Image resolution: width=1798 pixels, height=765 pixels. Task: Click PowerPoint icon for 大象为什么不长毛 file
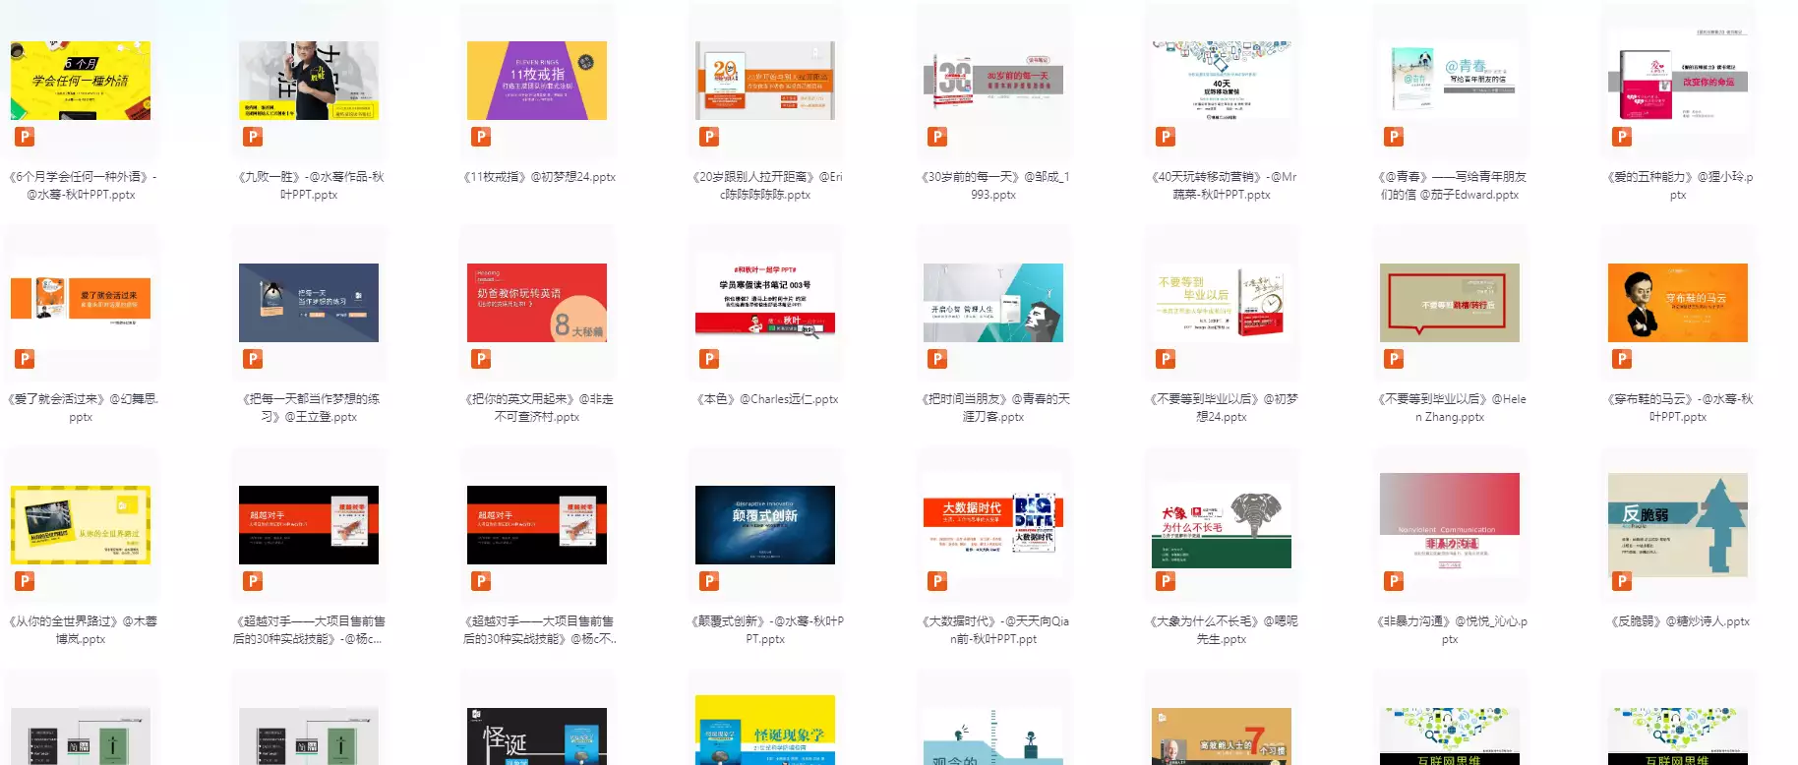1166,581
